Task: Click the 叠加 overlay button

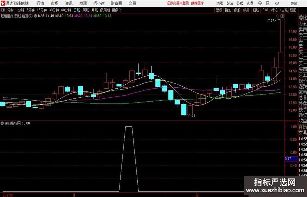Action: 228,10
